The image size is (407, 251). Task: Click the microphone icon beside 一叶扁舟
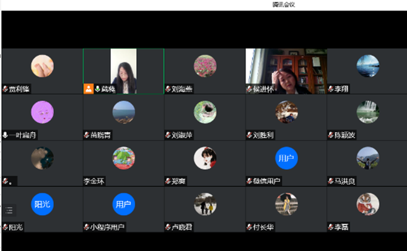6,135
